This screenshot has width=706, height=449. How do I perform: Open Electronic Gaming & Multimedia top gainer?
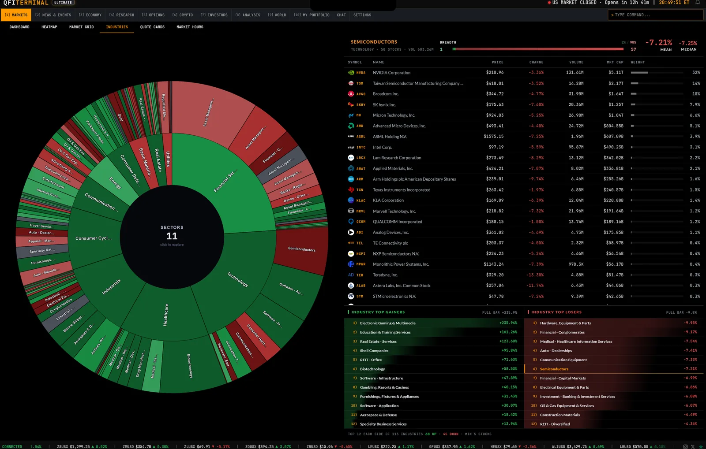pos(433,323)
